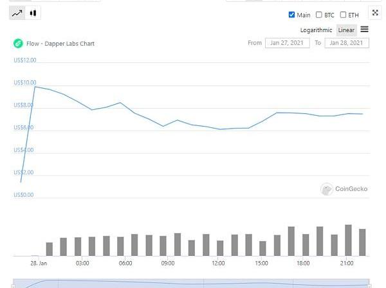Click the volume bar above 12:00
The width and height of the screenshot is (386, 288).
pyautogui.click(x=220, y=248)
